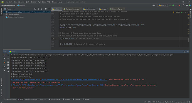Open the File menu
192x103 pixels.
7,2
